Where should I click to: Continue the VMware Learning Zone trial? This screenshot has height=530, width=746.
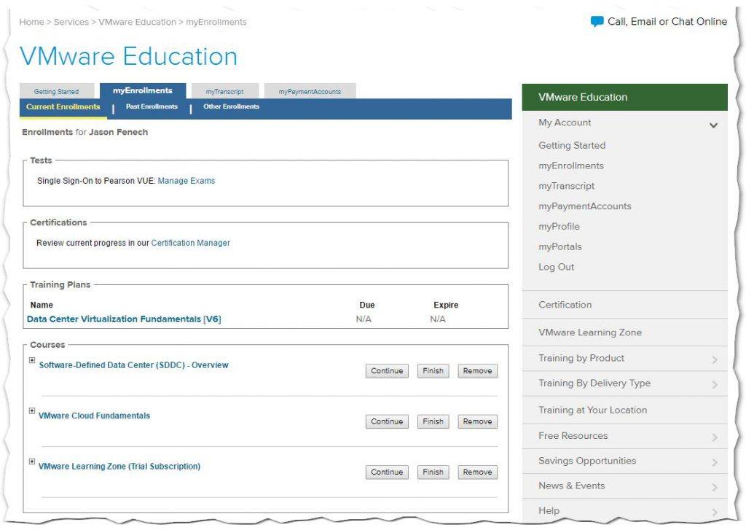387,472
